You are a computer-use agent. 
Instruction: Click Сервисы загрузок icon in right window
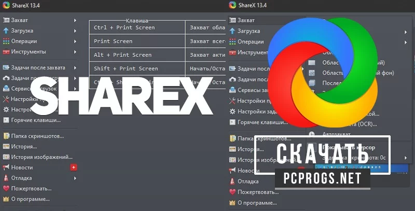pyautogui.click(x=232, y=90)
